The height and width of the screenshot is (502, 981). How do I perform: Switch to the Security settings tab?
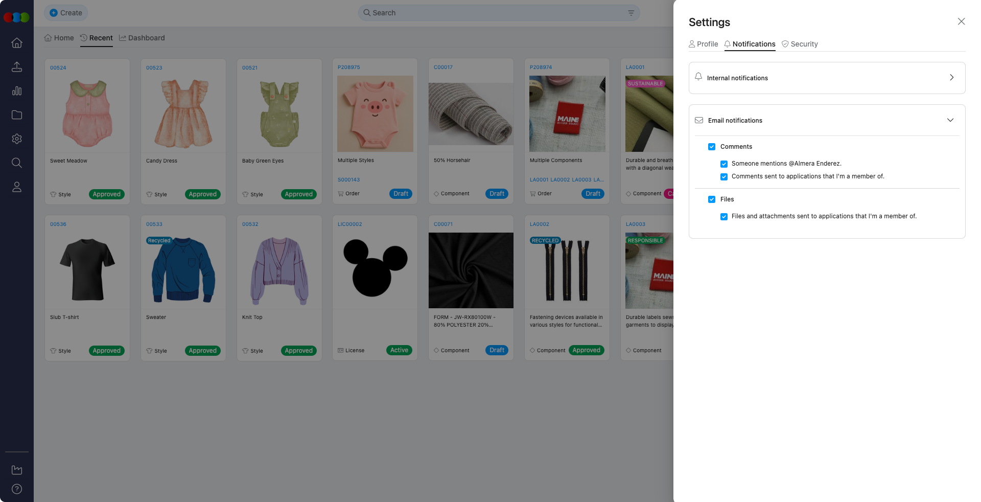coord(800,44)
